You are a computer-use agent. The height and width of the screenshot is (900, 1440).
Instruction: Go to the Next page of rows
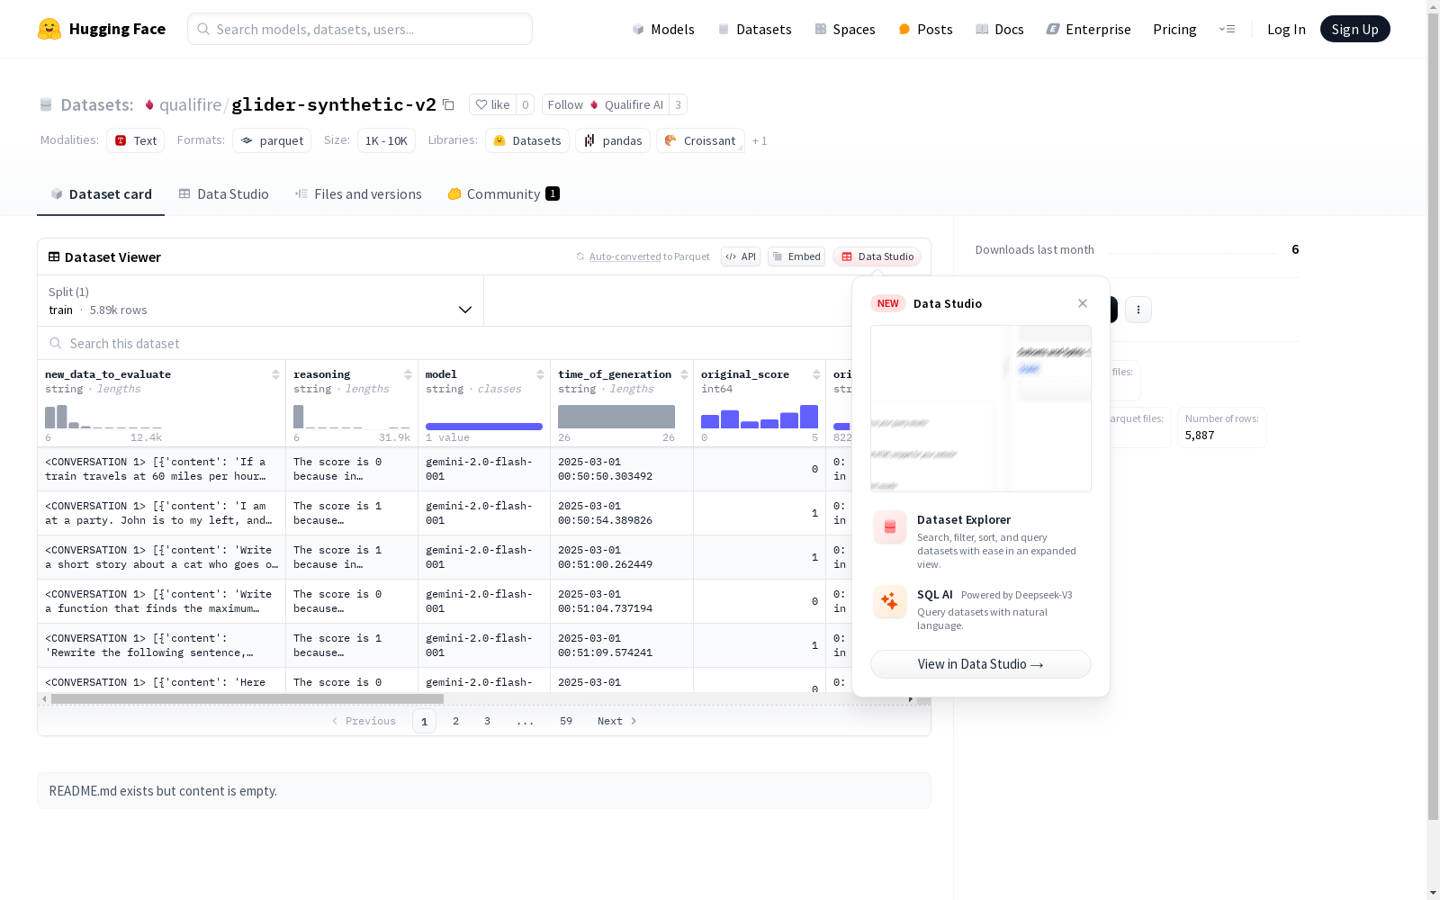[617, 721]
